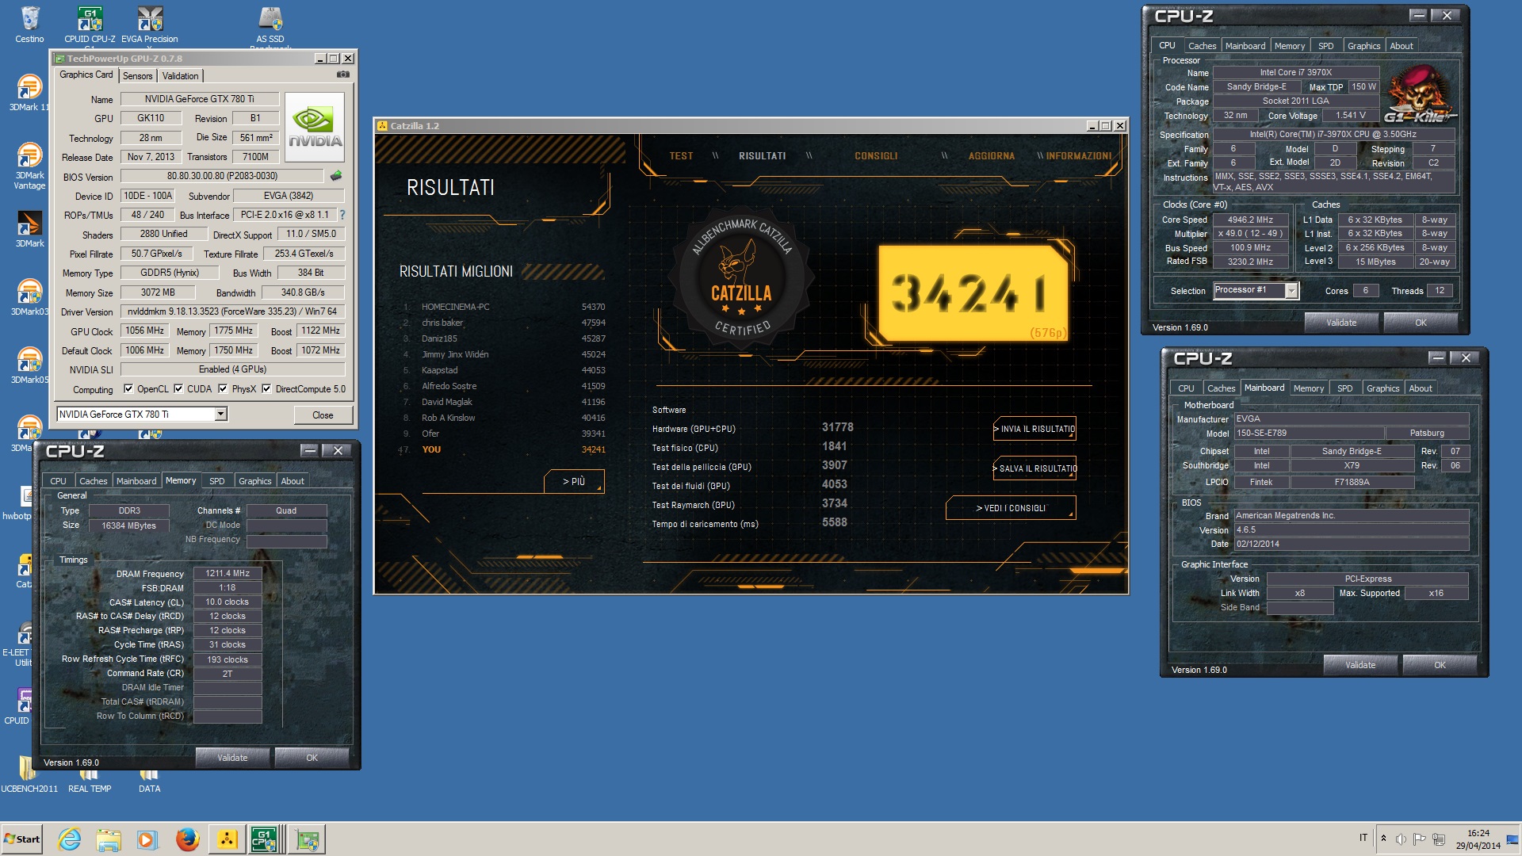Viewport: 1522px width, 856px height.
Task: Show hidden tray icons arrow
Action: click(1383, 839)
